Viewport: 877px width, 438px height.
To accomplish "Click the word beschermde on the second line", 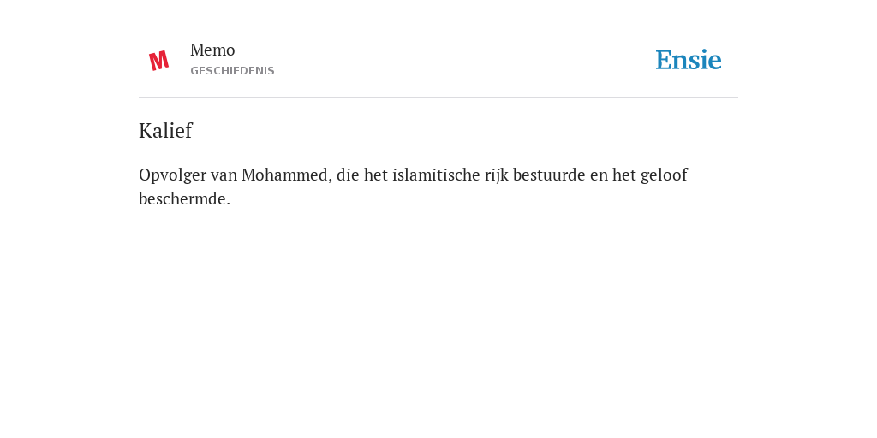I will click(185, 198).
